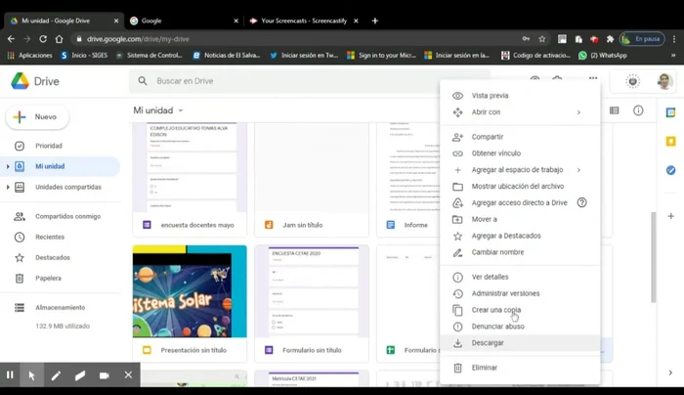This screenshot has height=395, width=684.
Task: Open Destacados starred items in sidebar
Action: click(x=53, y=257)
